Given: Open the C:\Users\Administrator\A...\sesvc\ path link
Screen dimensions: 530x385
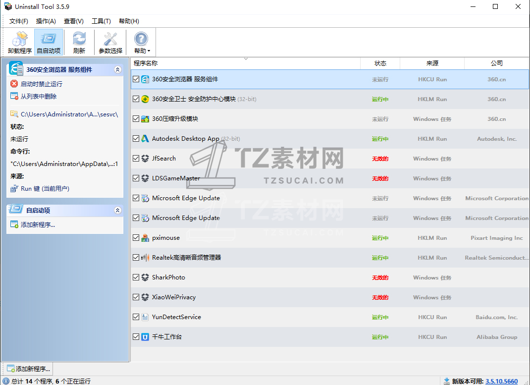Looking at the screenshot, I should coord(69,114).
